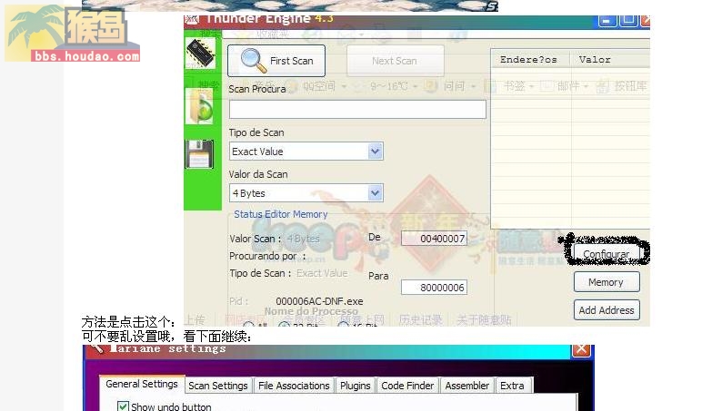Maximize the Thunder Engine window

point(628,21)
